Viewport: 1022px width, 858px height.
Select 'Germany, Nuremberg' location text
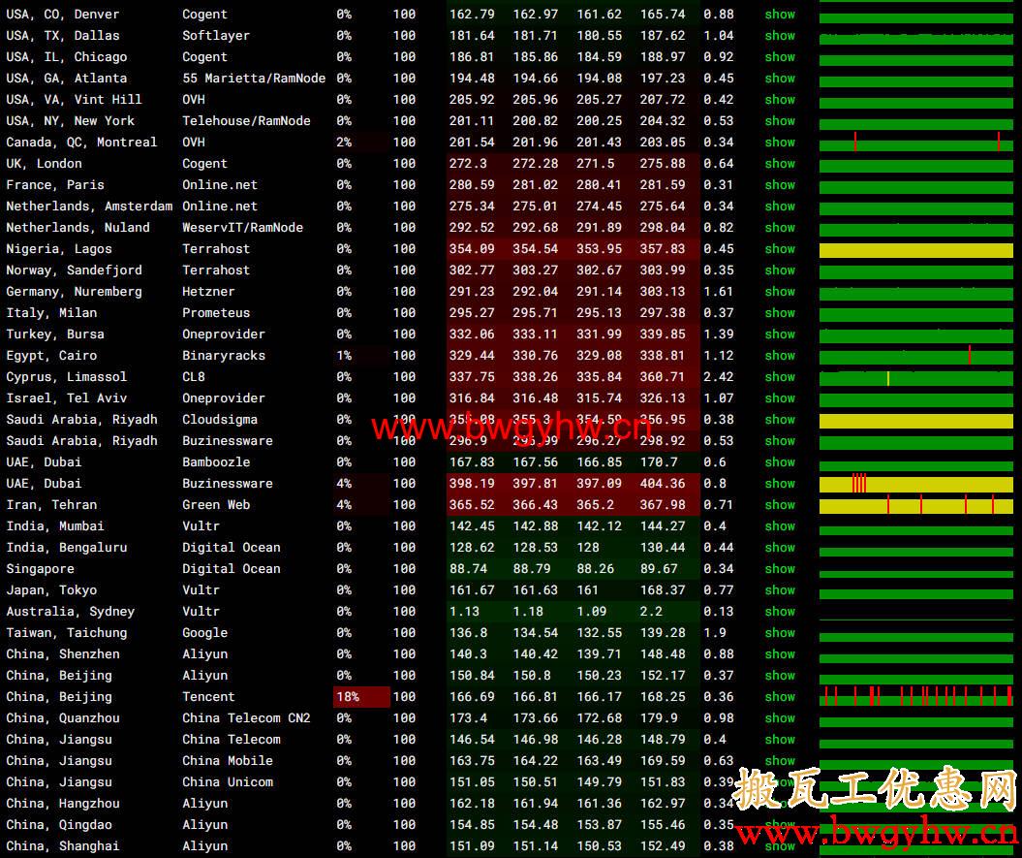74,291
